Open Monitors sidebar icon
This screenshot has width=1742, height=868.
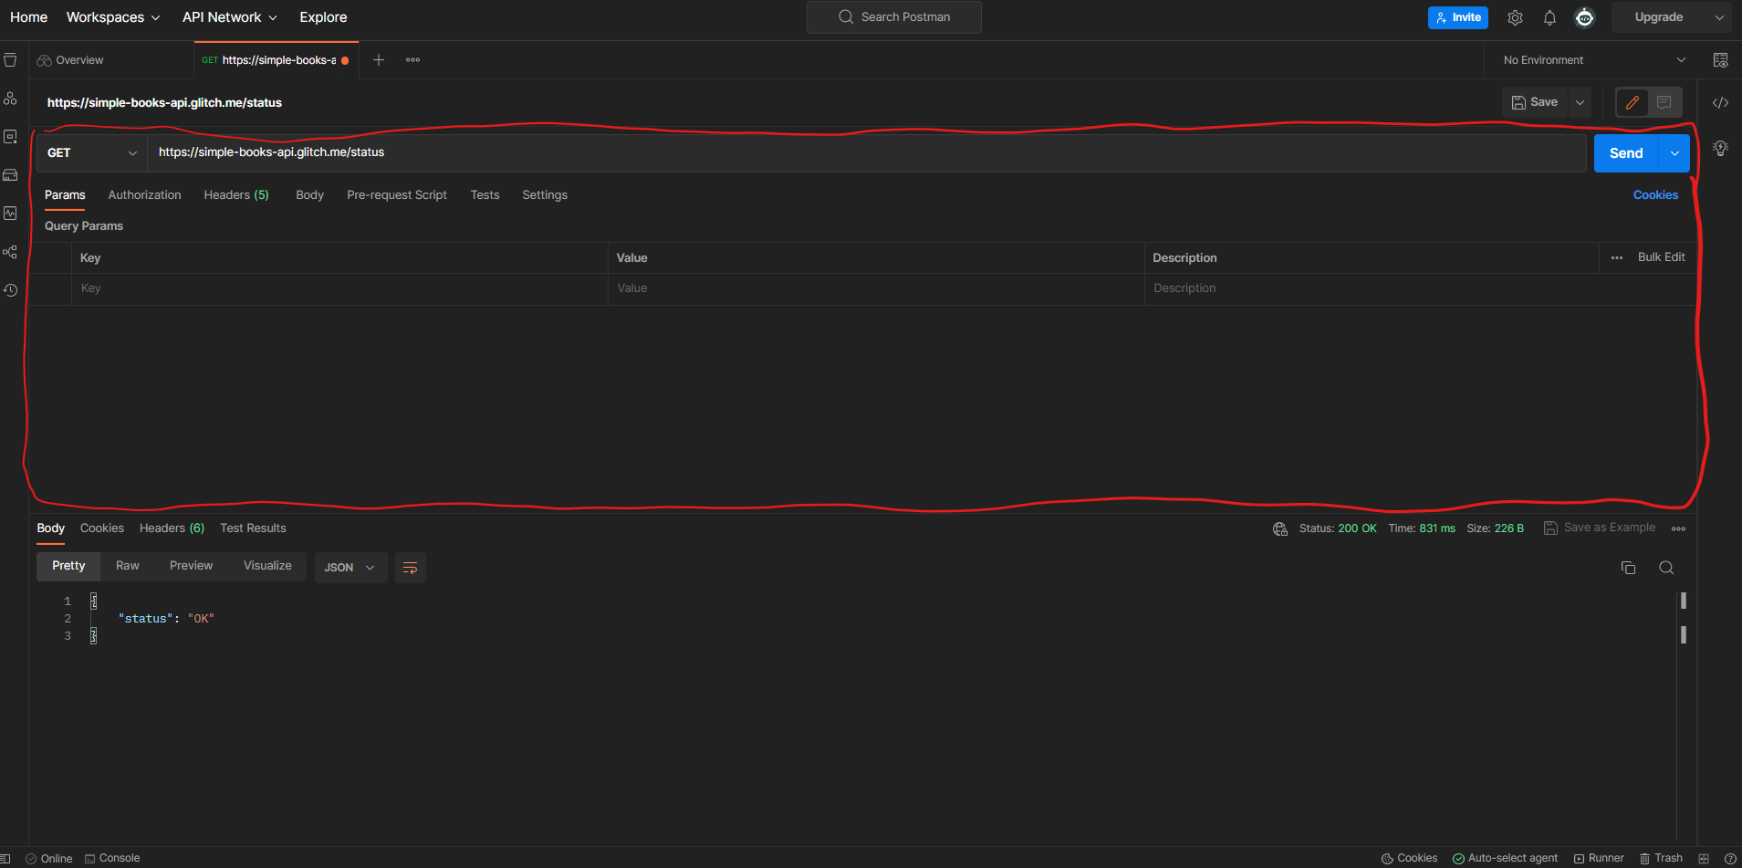(x=10, y=214)
